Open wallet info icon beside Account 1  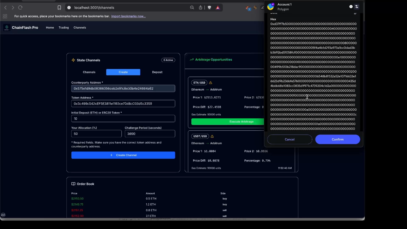(x=351, y=6)
